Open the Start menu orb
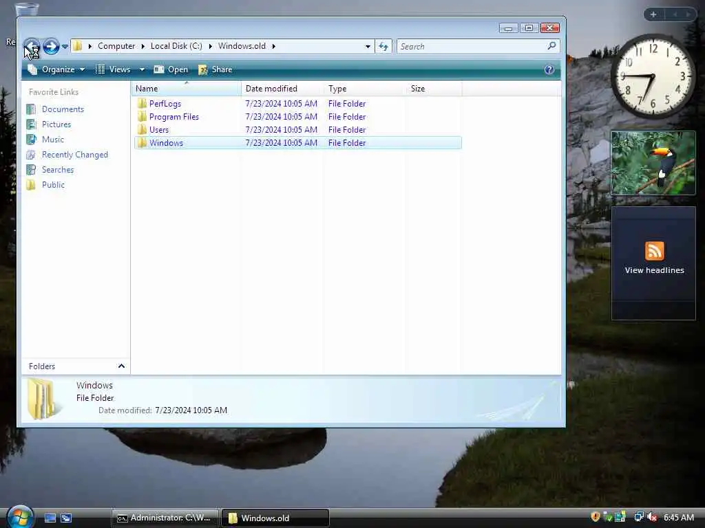Image resolution: width=705 pixels, height=528 pixels. 20,516
